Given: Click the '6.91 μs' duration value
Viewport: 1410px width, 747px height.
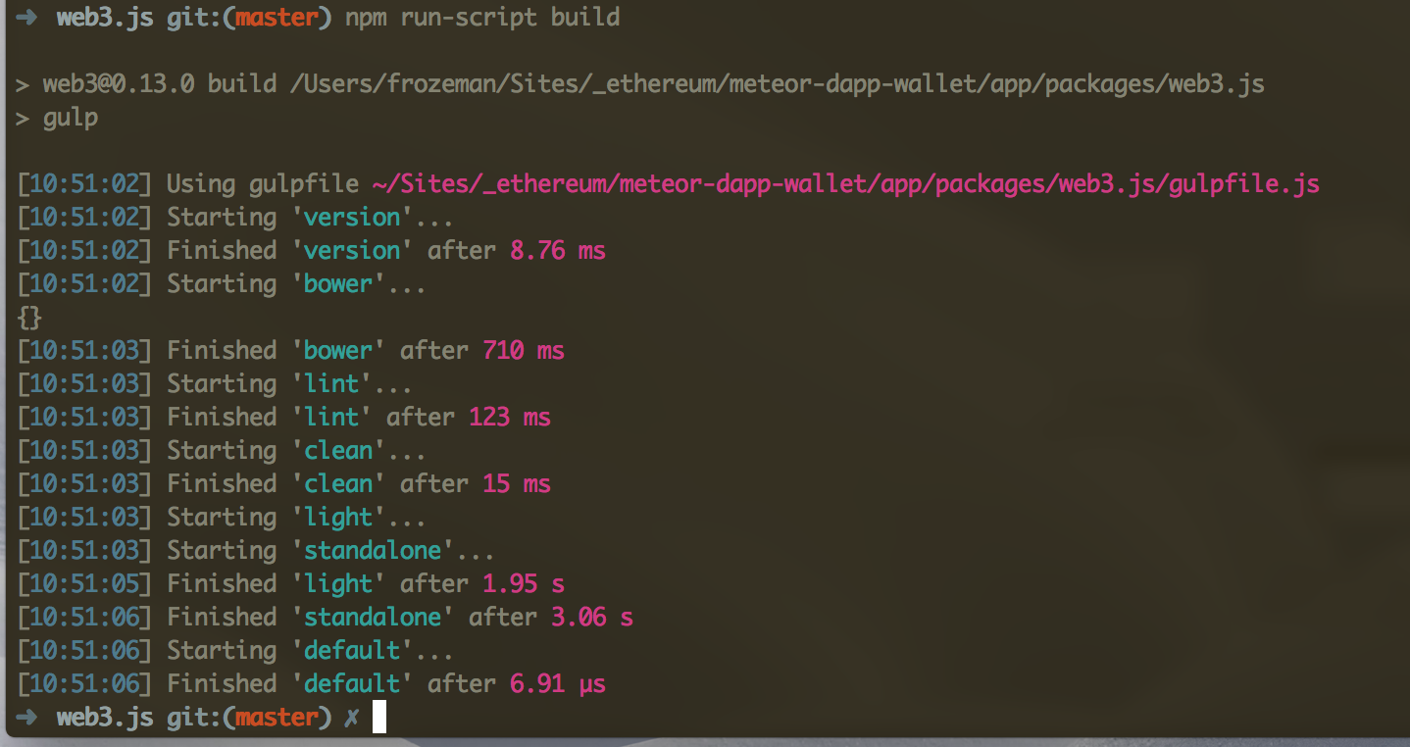Looking at the screenshot, I should 558,684.
